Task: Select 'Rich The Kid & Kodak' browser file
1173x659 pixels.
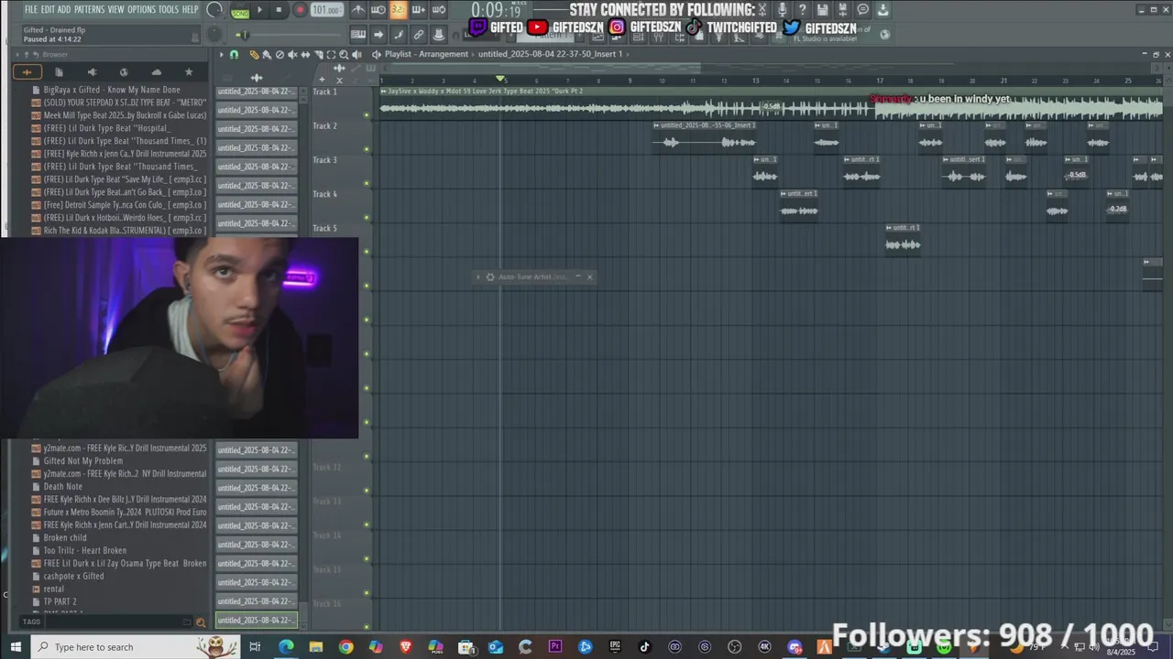Action: pyautogui.click(x=125, y=231)
